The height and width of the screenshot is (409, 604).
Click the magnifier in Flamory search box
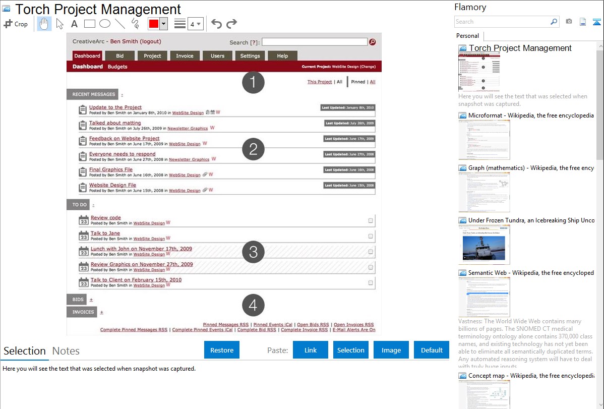(x=554, y=22)
